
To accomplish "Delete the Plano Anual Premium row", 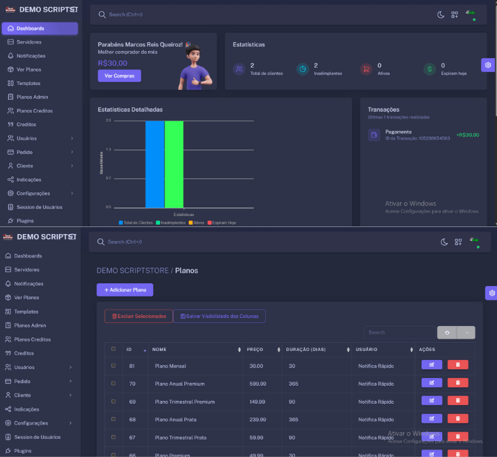I will point(458,383).
